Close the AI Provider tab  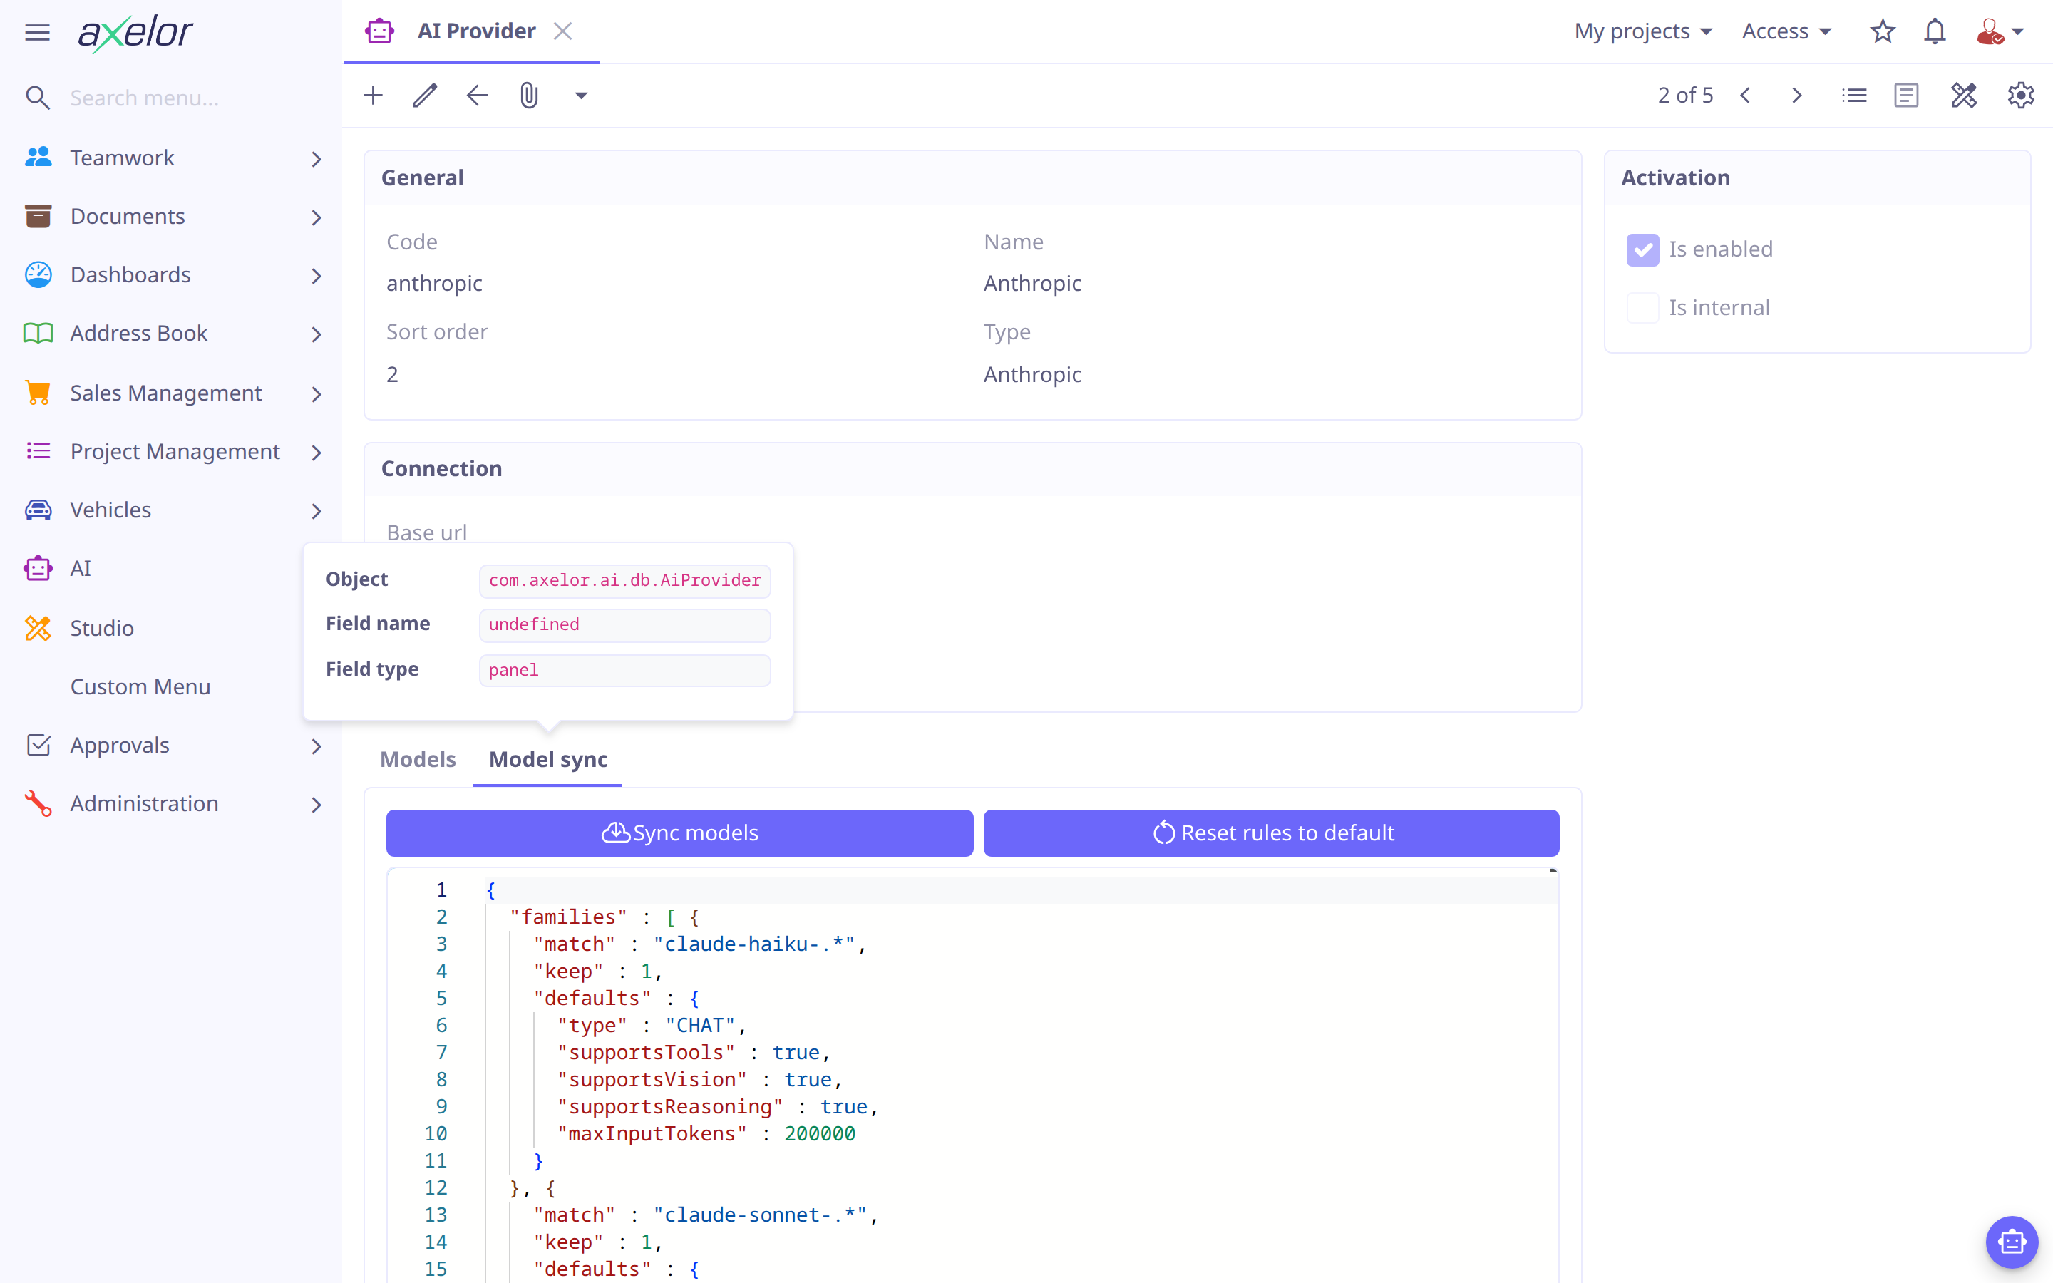(x=562, y=31)
